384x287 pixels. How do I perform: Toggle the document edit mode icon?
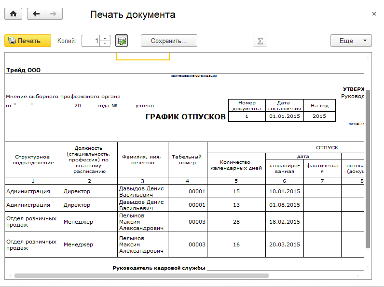[x=122, y=41]
